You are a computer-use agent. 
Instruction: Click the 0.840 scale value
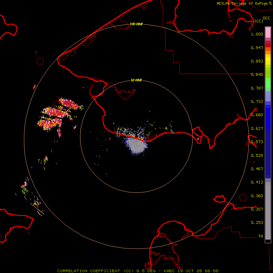click(x=257, y=75)
